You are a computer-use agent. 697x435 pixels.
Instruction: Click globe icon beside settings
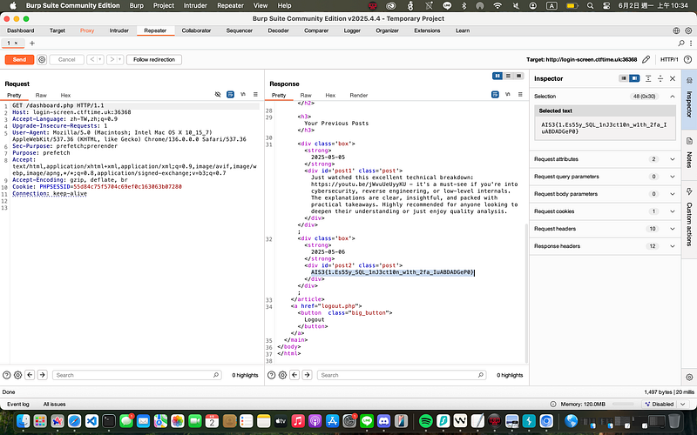click(676, 30)
